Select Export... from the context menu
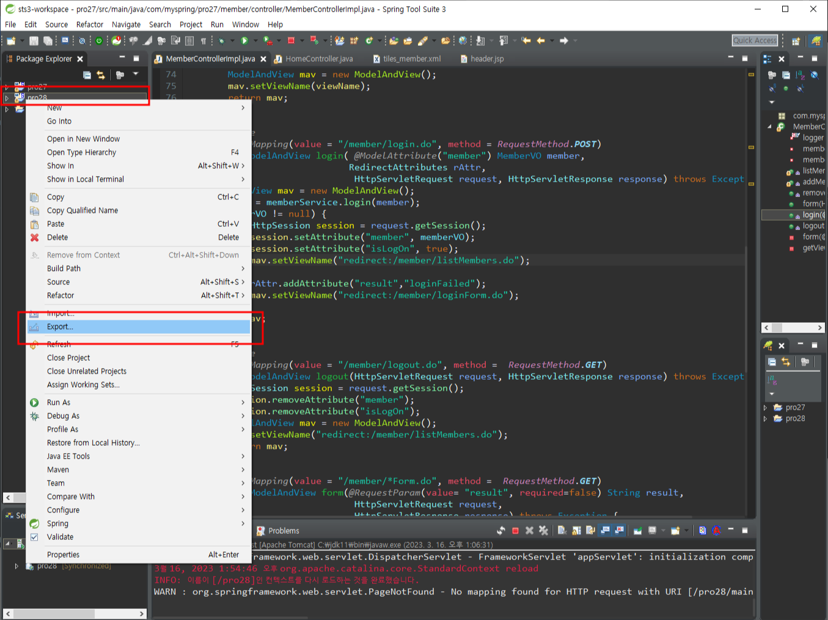The image size is (828, 620). pyautogui.click(x=139, y=327)
